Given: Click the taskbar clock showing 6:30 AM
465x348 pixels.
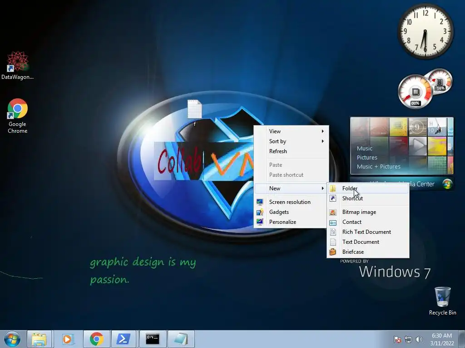Looking at the screenshot, I should coord(442,339).
